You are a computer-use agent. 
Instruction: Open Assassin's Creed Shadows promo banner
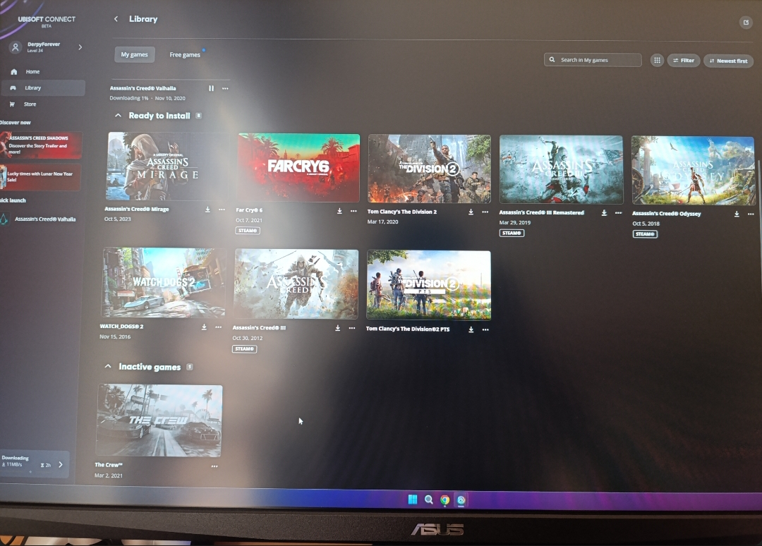pos(41,145)
